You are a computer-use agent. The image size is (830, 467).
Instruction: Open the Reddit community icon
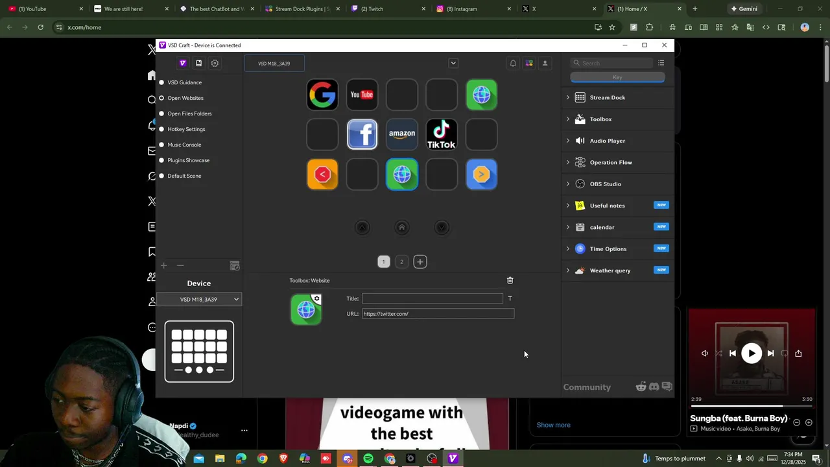[x=641, y=387]
